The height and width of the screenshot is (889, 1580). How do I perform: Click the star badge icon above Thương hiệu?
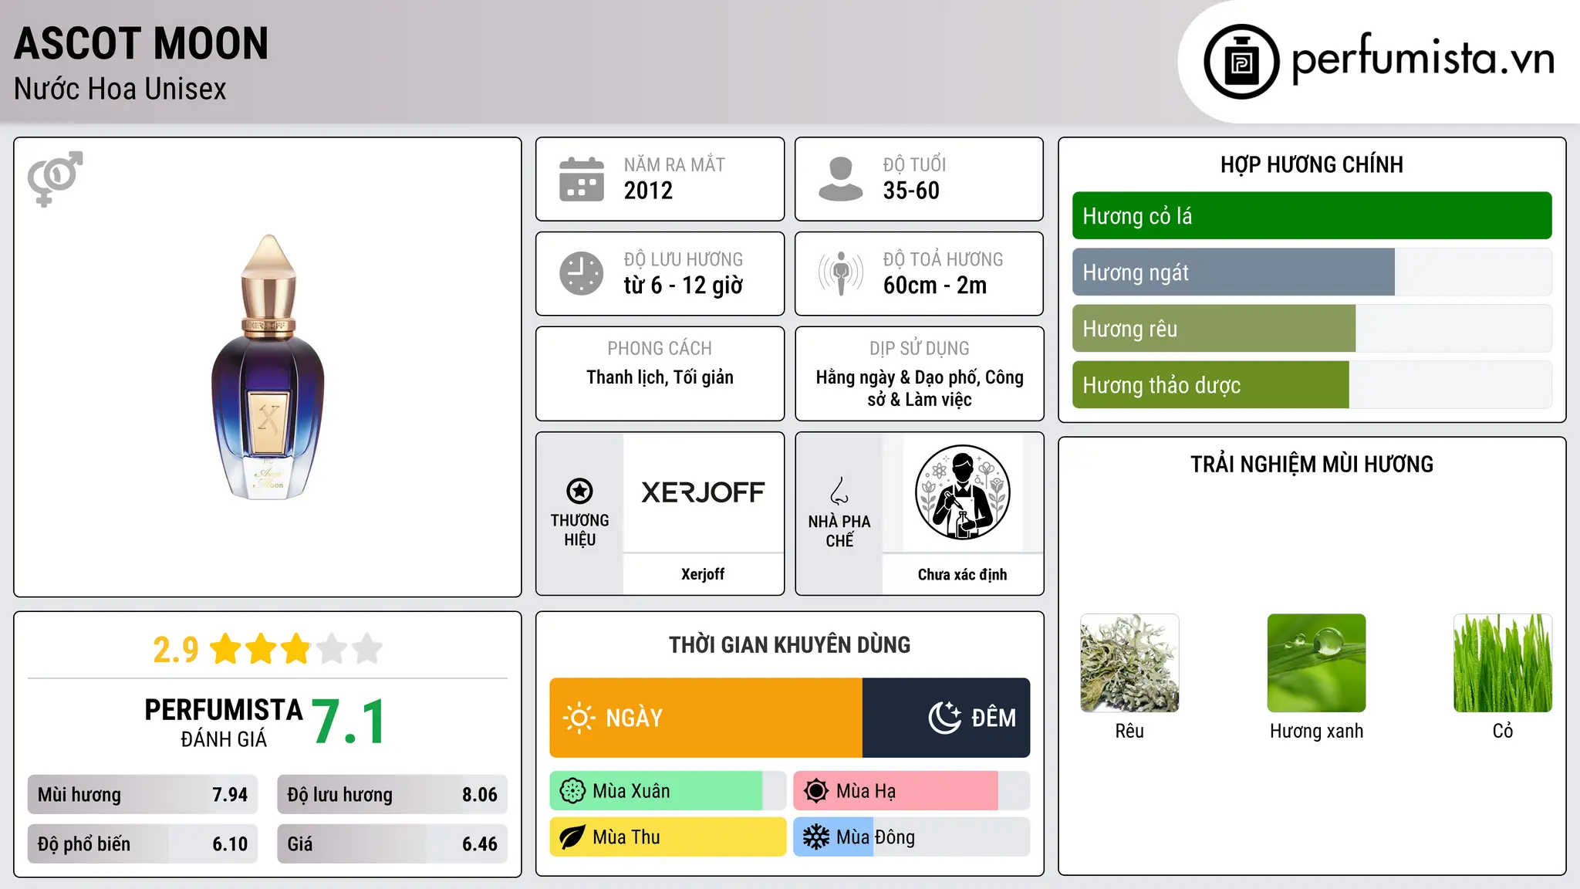[x=579, y=491]
